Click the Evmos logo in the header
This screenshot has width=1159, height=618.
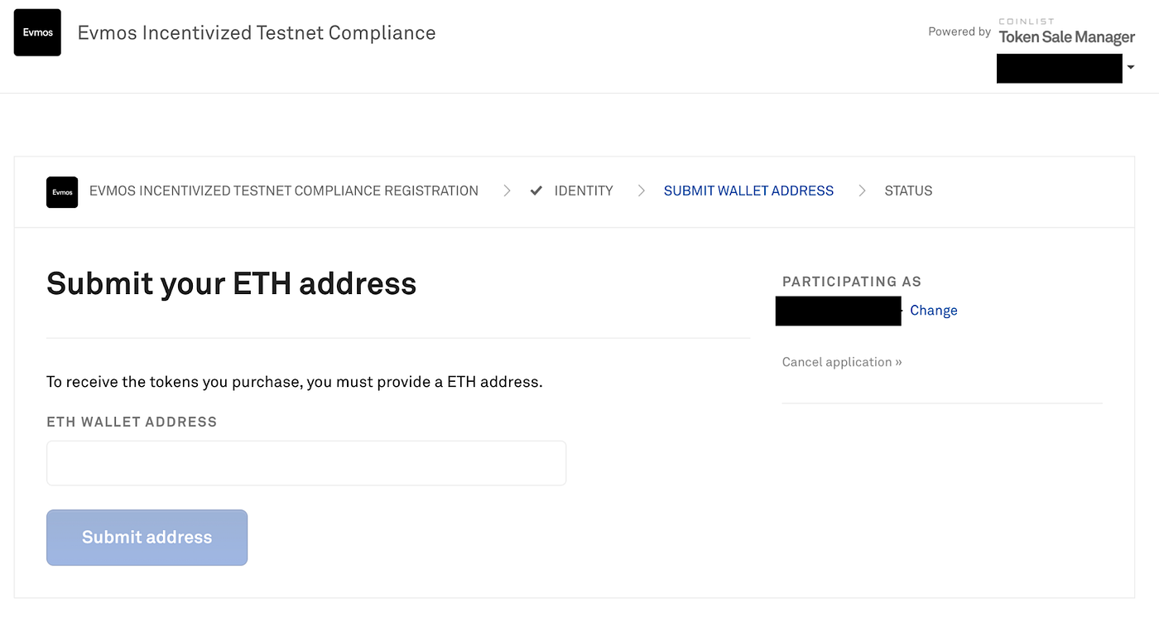coord(37,32)
